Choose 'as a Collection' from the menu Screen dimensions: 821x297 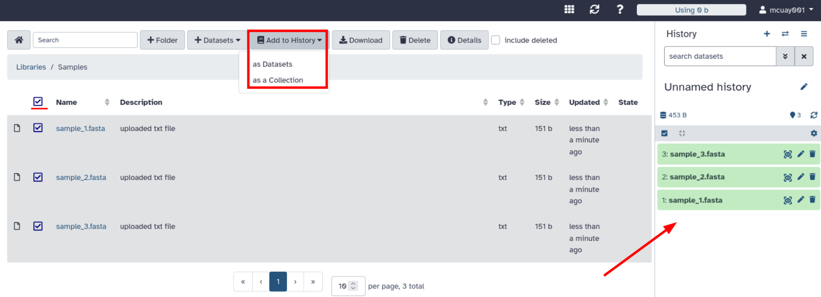click(278, 80)
